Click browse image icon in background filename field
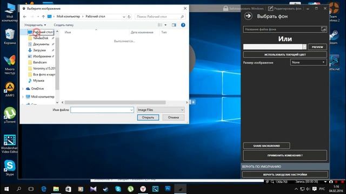The image size is (346, 194). point(323,29)
